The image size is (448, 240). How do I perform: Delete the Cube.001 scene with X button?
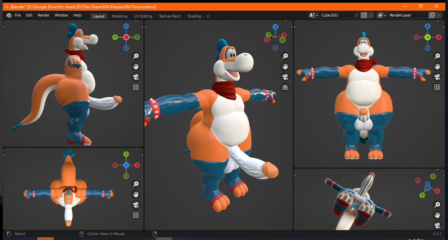[x=371, y=16]
